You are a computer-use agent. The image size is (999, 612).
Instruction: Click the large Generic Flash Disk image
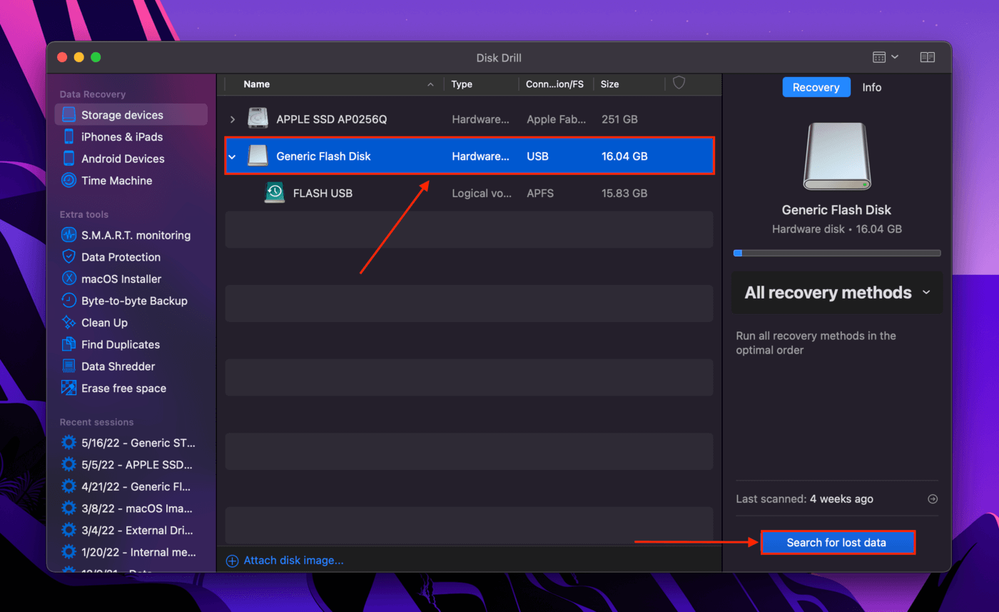point(837,157)
